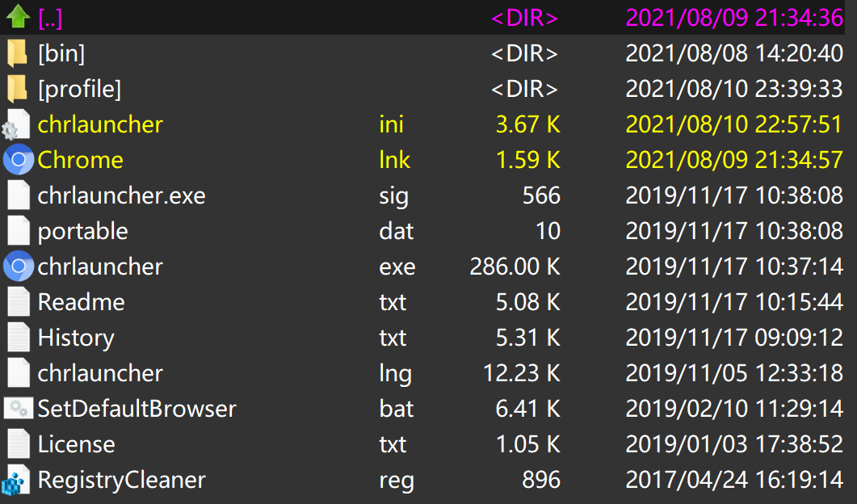Click the chrlauncher ini gear file icon
857x504 pixels.
18,124
